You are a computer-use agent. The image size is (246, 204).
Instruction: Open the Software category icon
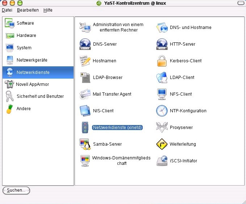pyautogui.click(x=10, y=23)
